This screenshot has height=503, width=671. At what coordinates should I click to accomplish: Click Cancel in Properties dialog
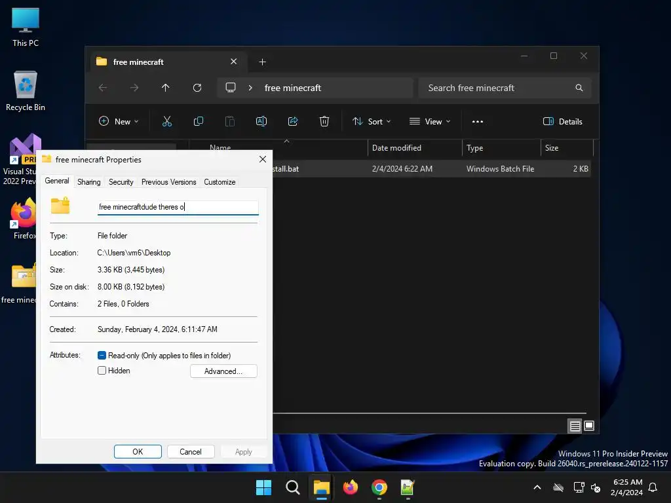[x=191, y=452]
